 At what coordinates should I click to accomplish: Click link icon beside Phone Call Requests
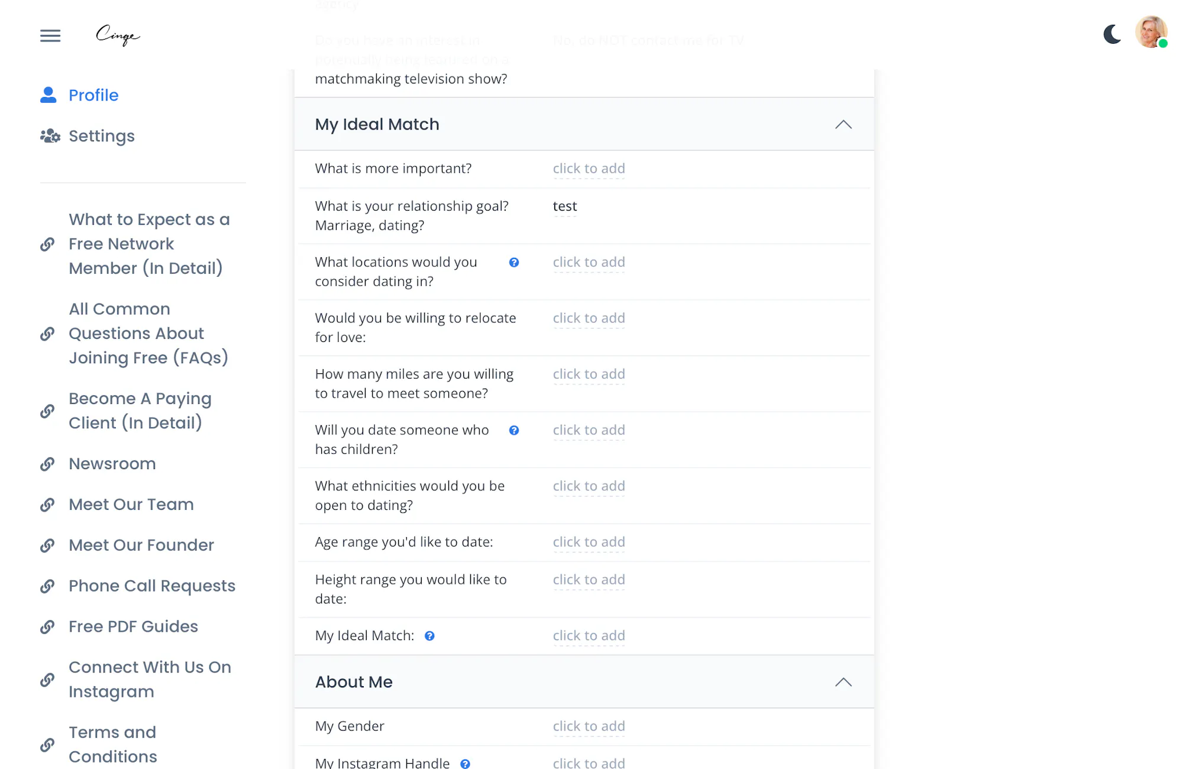(x=47, y=586)
